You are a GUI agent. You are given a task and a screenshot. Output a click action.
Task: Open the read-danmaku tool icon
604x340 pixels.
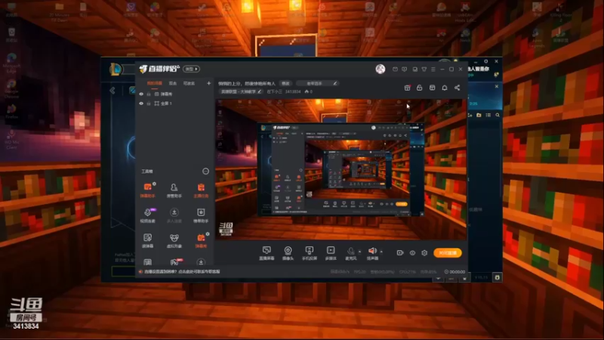coord(147,240)
